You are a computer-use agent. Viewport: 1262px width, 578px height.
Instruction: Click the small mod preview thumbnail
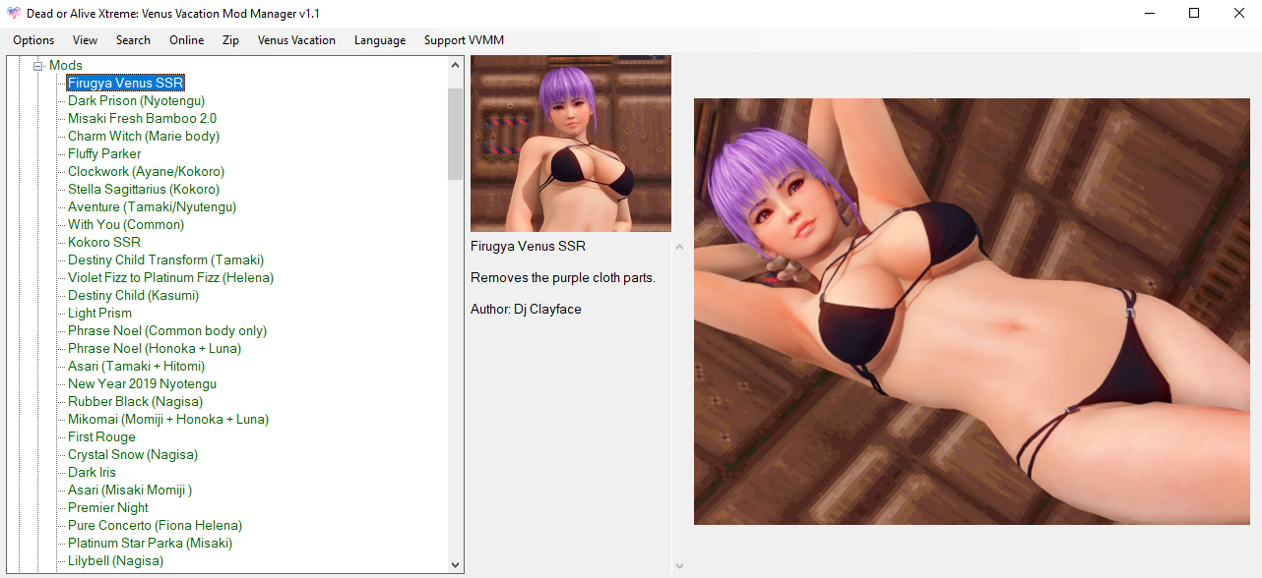[x=571, y=144]
